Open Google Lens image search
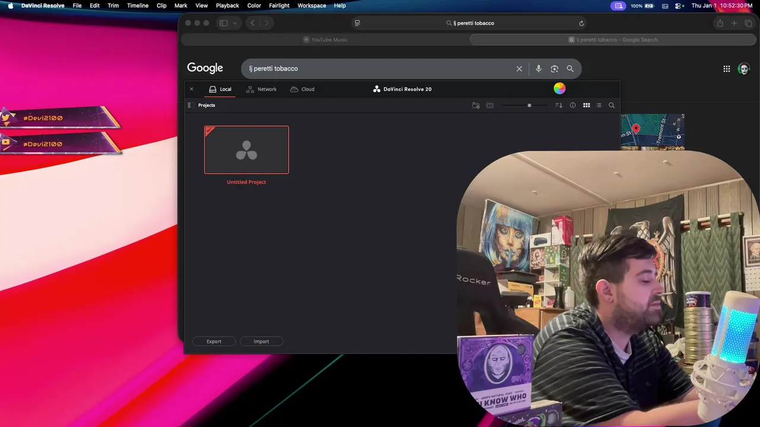The width and height of the screenshot is (760, 427). 555,69
